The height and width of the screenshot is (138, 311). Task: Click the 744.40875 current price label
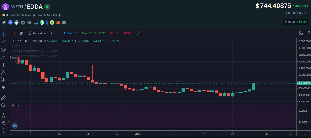coord(304,83)
